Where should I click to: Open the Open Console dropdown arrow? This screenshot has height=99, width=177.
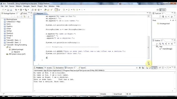pyautogui.click(x=170, y=68)
